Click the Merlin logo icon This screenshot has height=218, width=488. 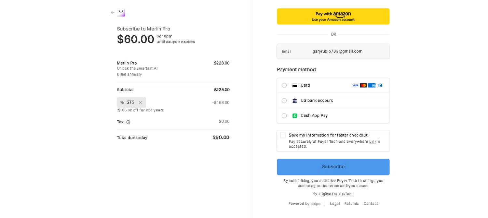tap(121, 12)
